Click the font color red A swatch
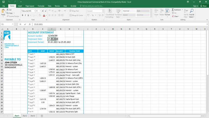 coord(44,15)
